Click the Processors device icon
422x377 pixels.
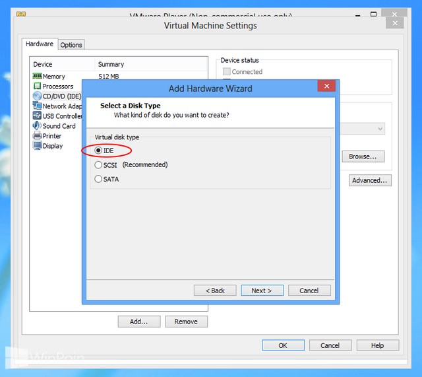[37, 86]
